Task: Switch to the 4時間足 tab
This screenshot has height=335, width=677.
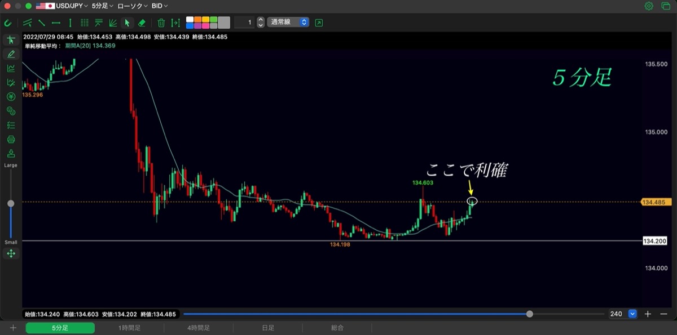Action: coord(199,328)
